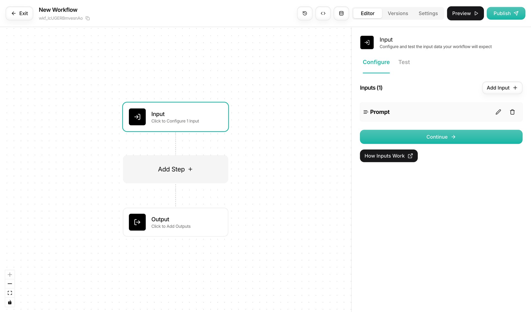Open the version history
The width and height of the screenshot is (531, 312).
pyautogui.click(x=304, y=13)
